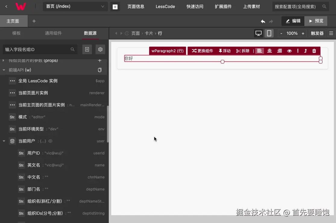Select the 组织名(斜杠/分割) row
Image resolution: width=336 pixels, height=223 pixels.
click(x=54, y=201)
